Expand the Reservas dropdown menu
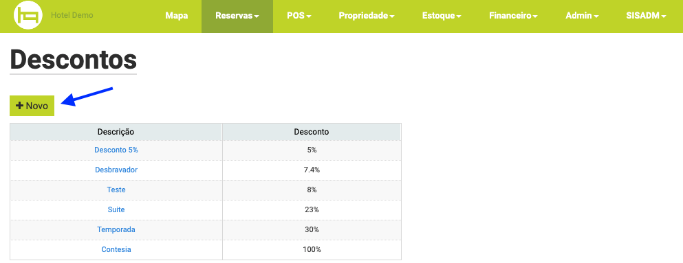This screenshot has height=263, width=683. tap(237, 16)
